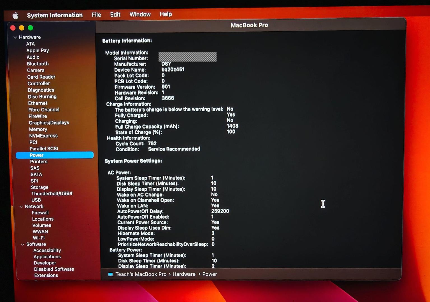
Task: Select Fibre Channel in the sidebar
Action: pos(44,110)
